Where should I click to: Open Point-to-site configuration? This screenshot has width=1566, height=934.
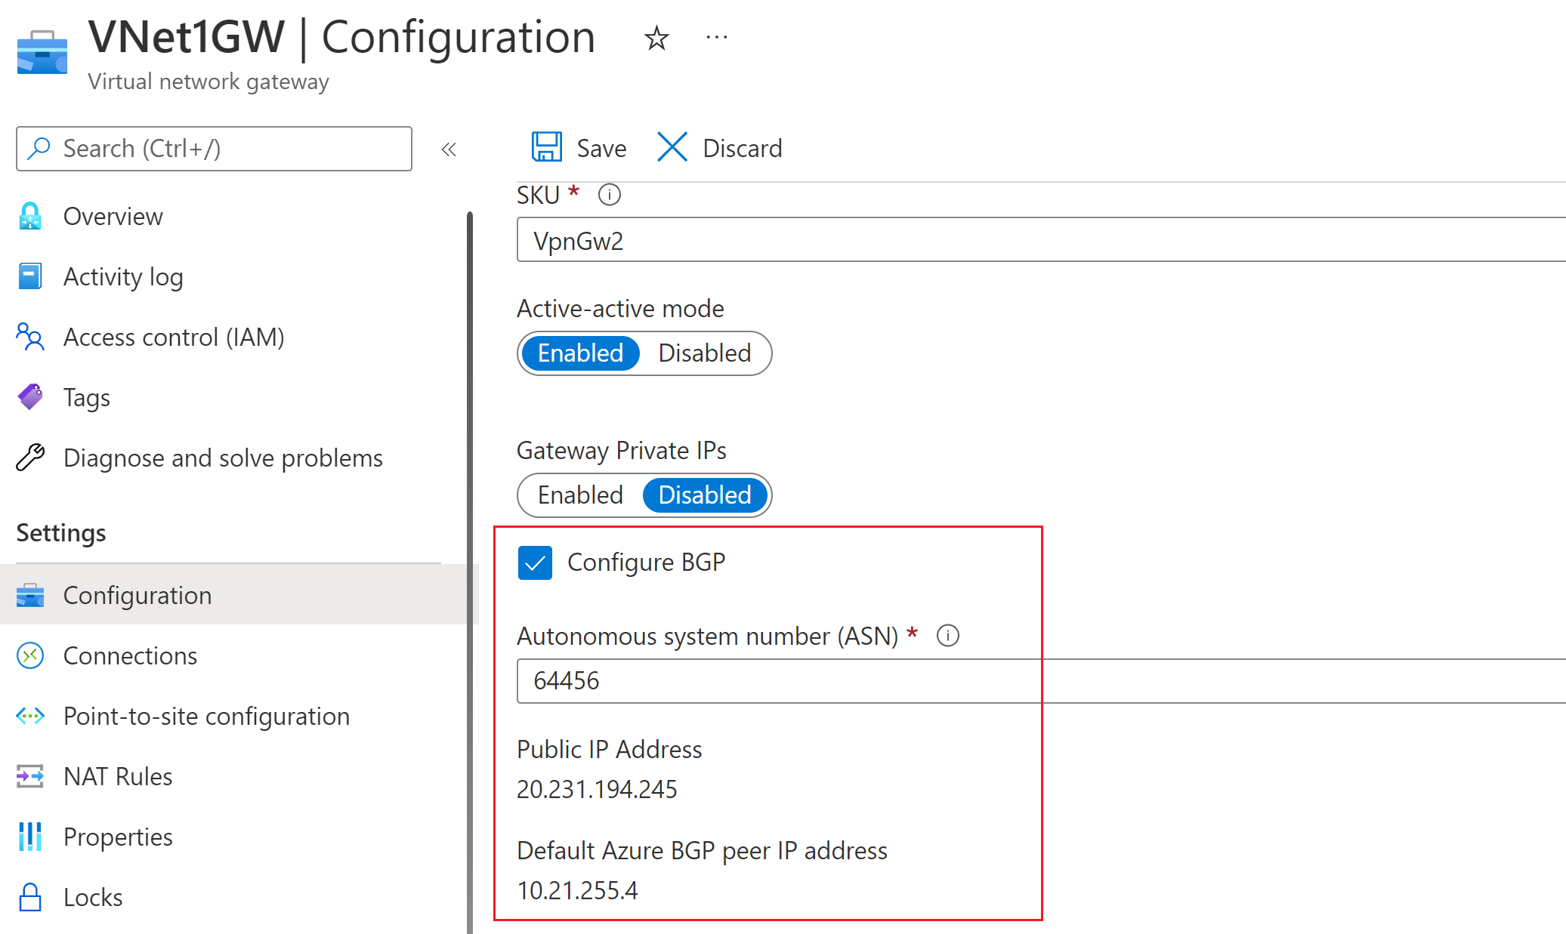point(206,716)
